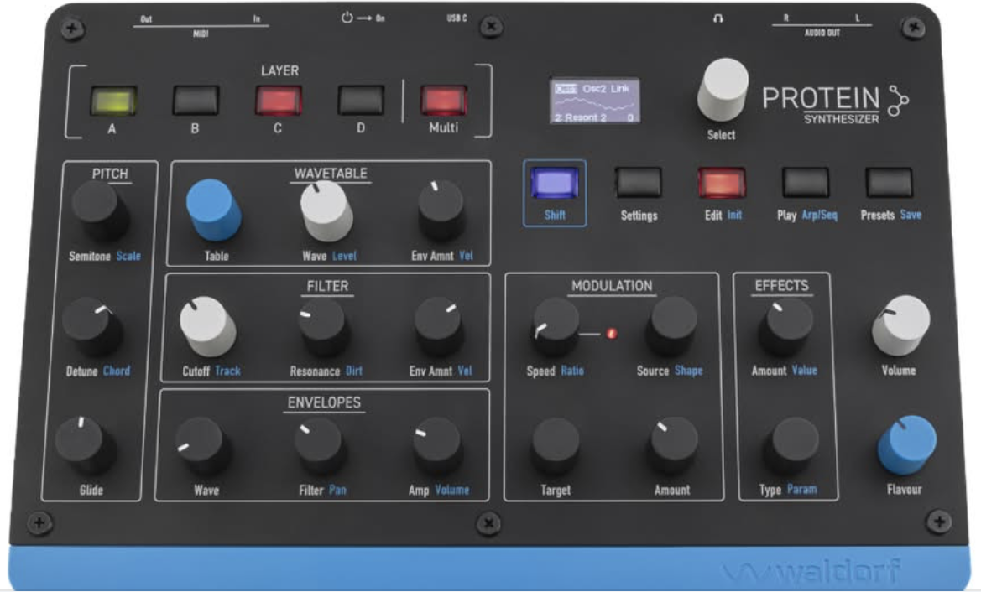Adjust the Envelopes Wave knob

[202, 447]
